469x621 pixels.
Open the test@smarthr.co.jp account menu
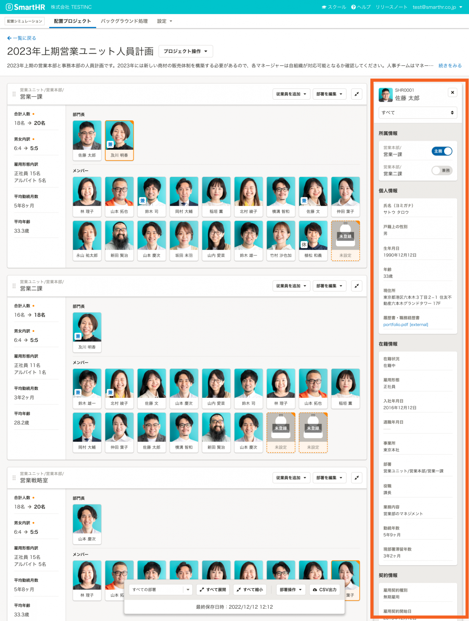click(x=438, y=7)
